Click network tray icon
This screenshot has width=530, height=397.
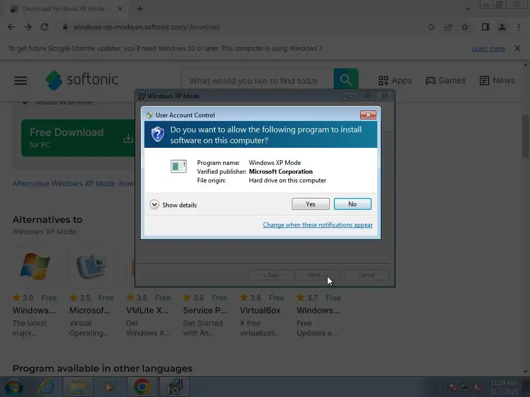465,387
